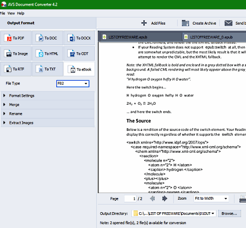Select the To RTF output format
The image size is (246, 228).
pos(16,69)
